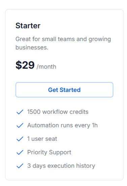Select the '3 days execution history' feature text
The image size is (127, 186).
[61, 166]
